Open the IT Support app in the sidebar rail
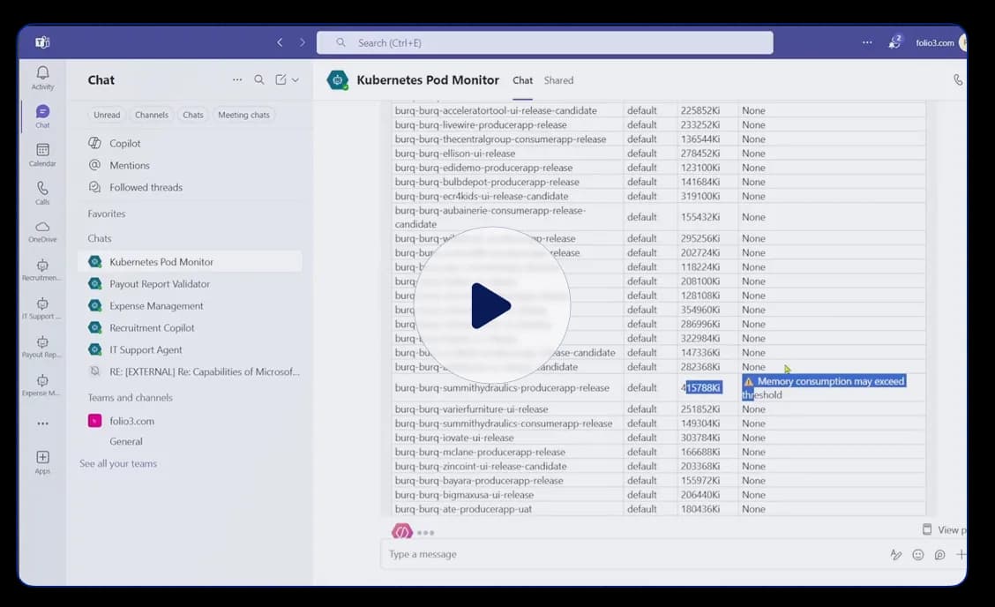This screenshot has height=607, width=995. tap(42, 308)
